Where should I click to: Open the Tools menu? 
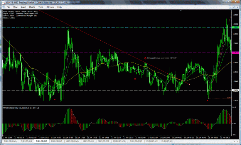tap(41, 7)
